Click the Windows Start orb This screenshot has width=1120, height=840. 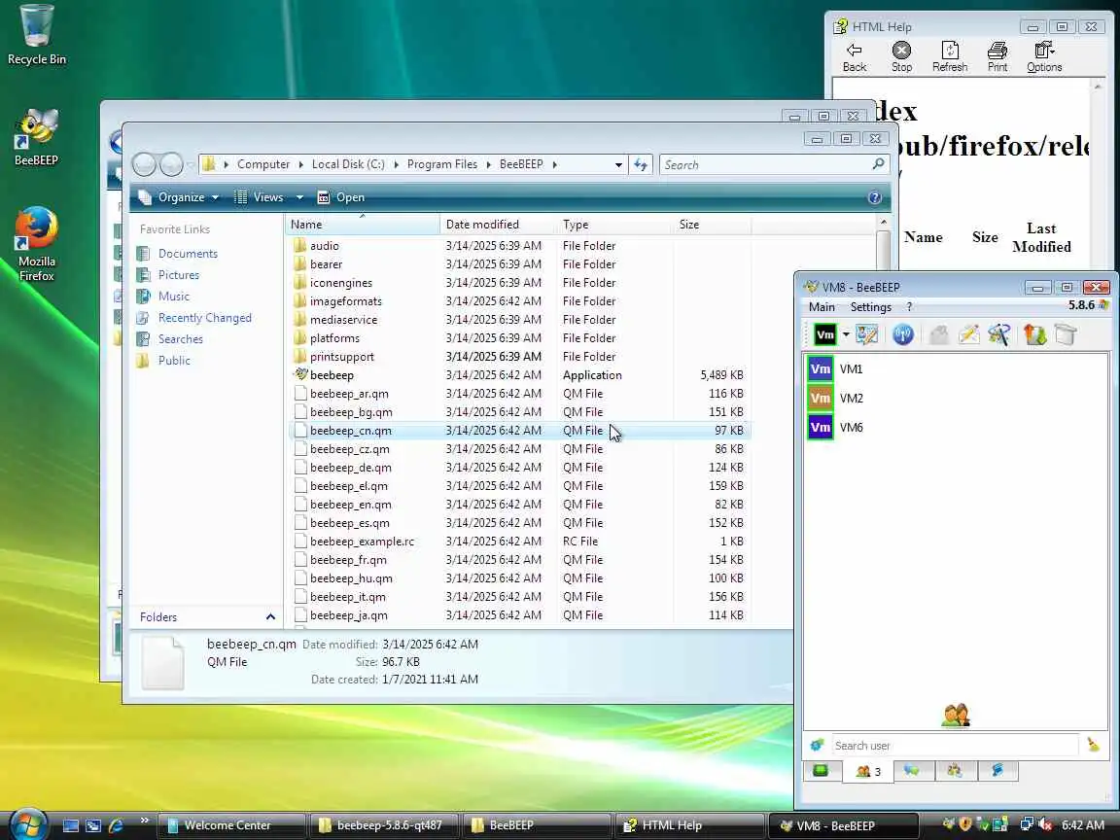click(x=28, y=825)
